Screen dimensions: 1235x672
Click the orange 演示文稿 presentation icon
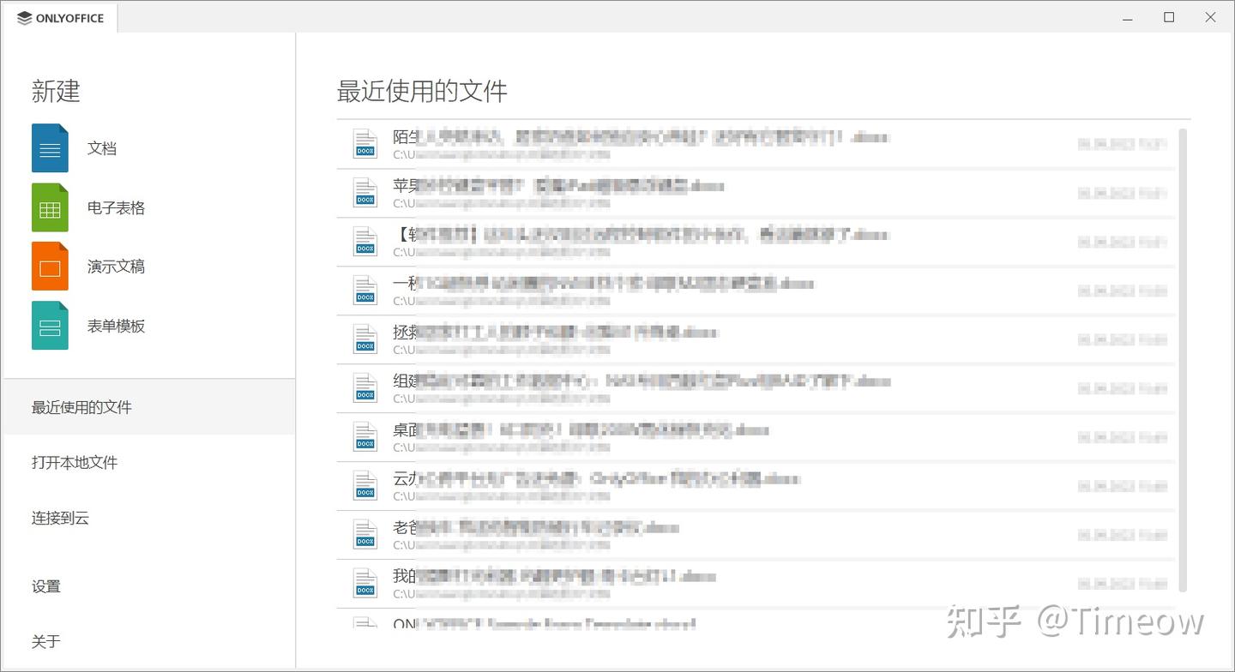[x=49, y=266]
